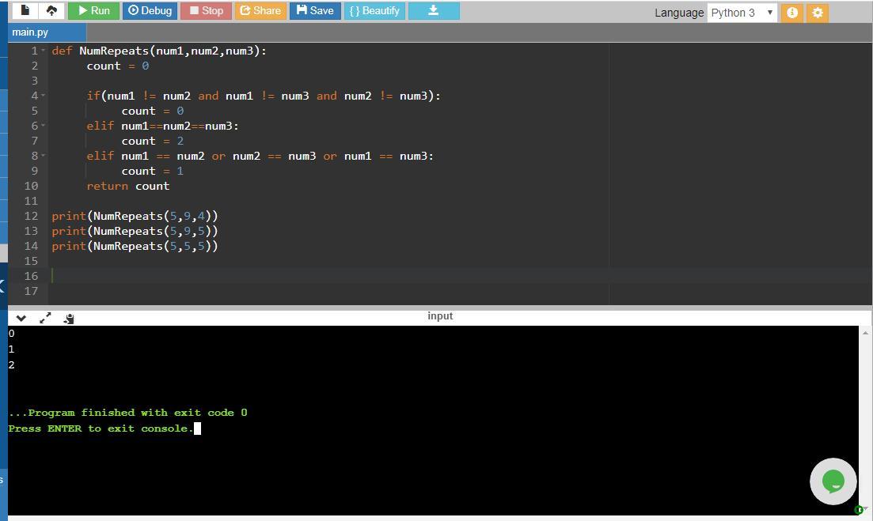Switch to the main.py tab
Viewport: 873px width, 521px height.
[x=30, y=32]
